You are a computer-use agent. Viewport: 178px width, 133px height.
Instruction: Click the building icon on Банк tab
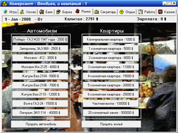coord(42,12)
